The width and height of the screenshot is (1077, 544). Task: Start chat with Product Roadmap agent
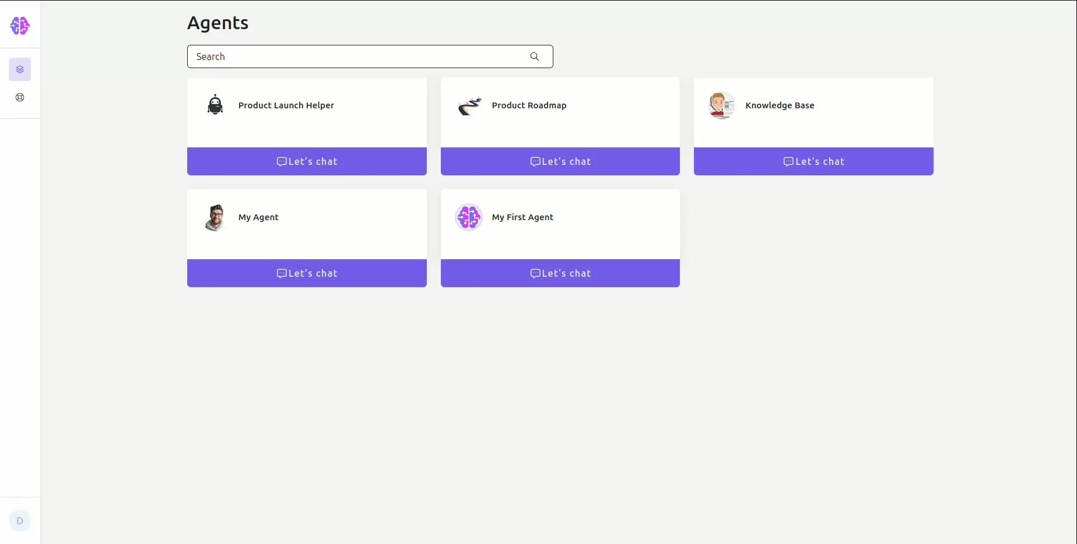click(560, 161)
